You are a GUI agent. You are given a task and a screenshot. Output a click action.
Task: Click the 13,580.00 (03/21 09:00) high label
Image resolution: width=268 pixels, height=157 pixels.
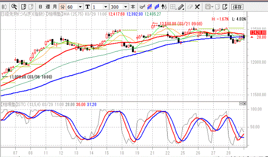pos(181,24)
